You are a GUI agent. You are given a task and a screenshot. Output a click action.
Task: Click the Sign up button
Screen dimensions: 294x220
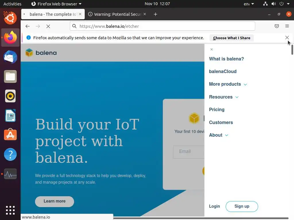(x=242, y=206)
